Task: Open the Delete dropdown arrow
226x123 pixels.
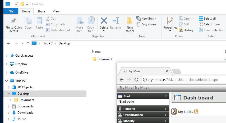Action: 104,31
